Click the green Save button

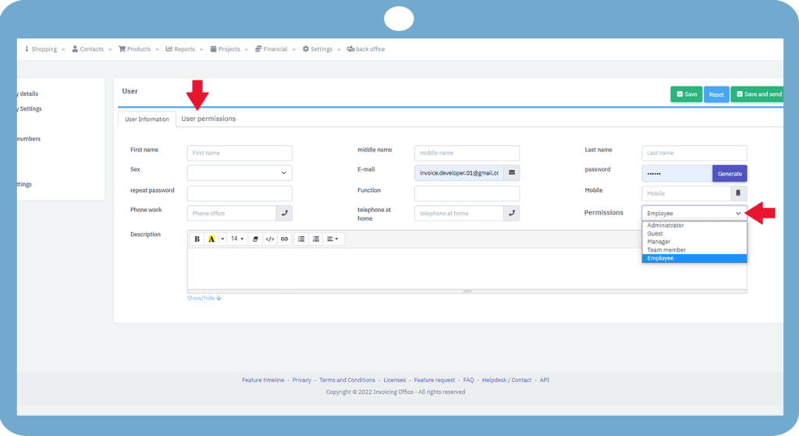coord(687,94)
